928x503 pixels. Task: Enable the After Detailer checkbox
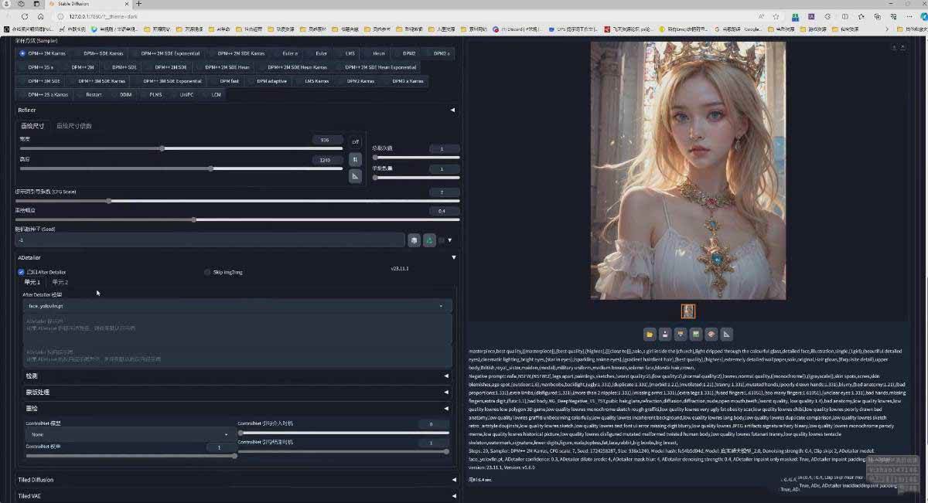[x=22, y=271]
